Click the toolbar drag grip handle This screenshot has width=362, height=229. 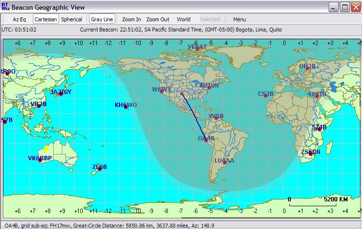click(x=3, y=19)
